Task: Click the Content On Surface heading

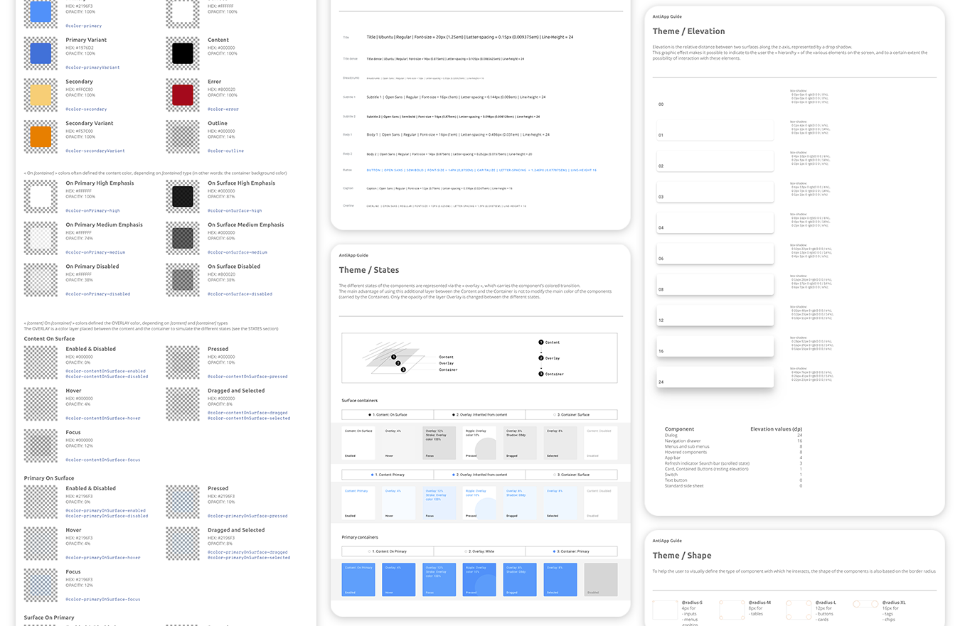Action: point(49,339)
